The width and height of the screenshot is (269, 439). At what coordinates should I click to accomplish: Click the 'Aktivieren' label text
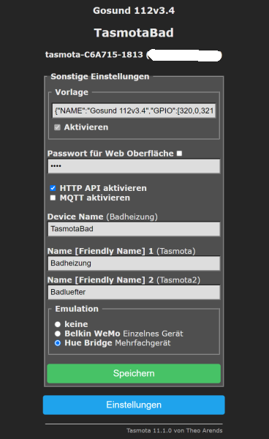(x=86, y=127)
